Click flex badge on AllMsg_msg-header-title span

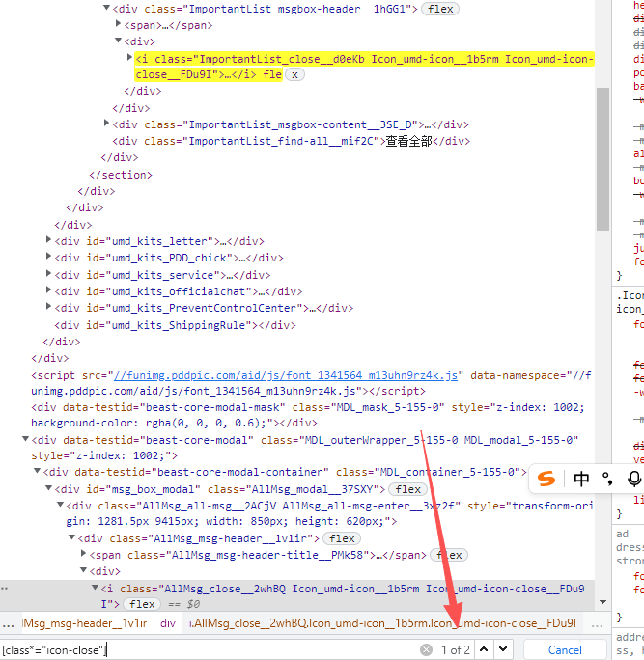click(x=449, y=555)
